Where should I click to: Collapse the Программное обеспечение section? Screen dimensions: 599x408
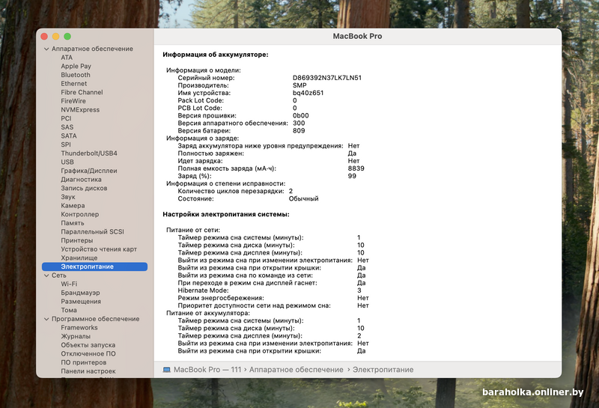pyautogui.click(x=45, y=319)
